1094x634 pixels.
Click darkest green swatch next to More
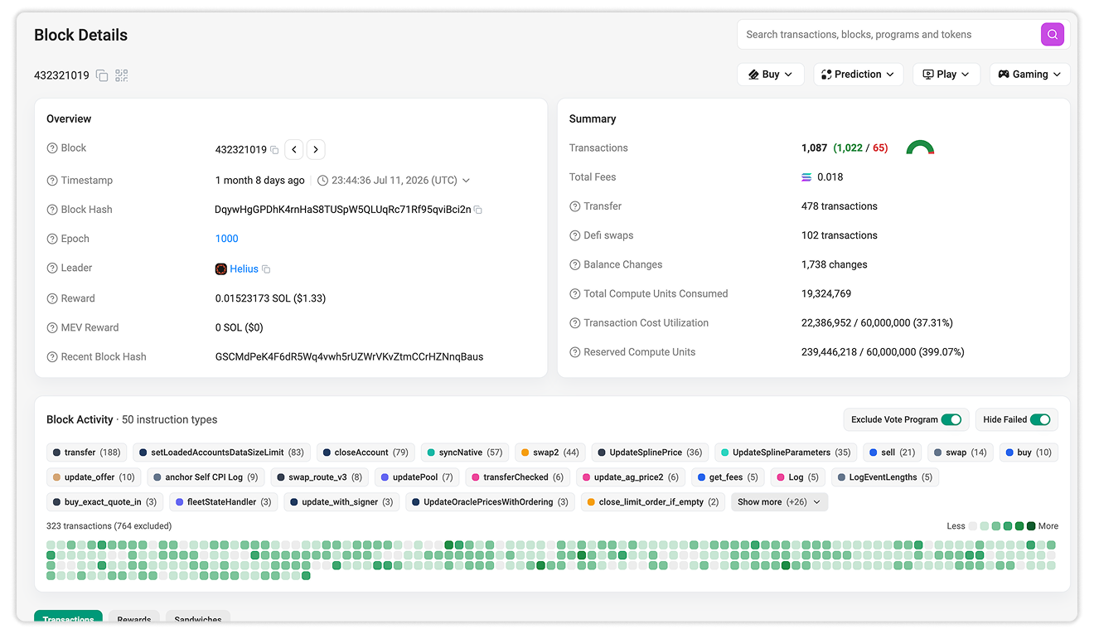click(x=1031, y=526)
